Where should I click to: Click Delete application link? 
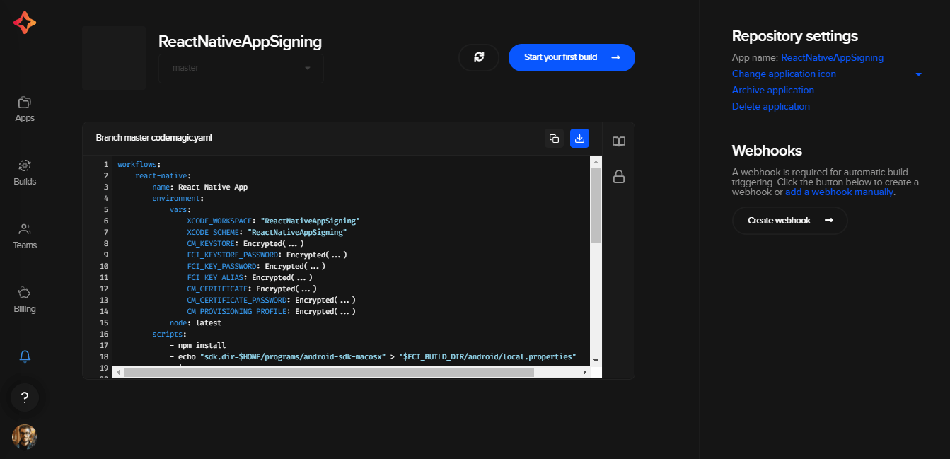(x=771, y=106)
